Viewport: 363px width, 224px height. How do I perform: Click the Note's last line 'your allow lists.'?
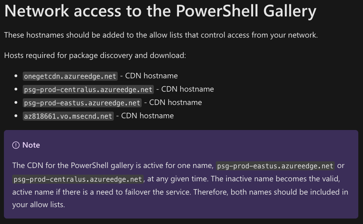38,204
